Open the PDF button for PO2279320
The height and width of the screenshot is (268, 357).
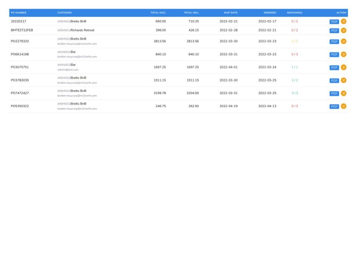(x=334, y=41)
